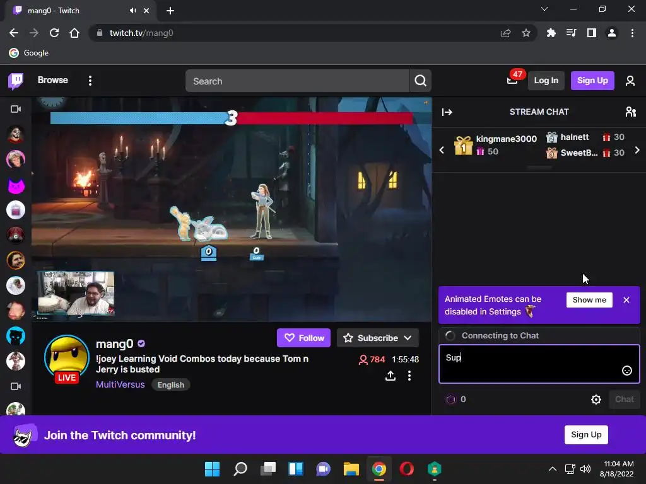Viewport: 646px width, 484px height.
Task: Show next gift leaderboard entries
Action: (x=637, y=150)
